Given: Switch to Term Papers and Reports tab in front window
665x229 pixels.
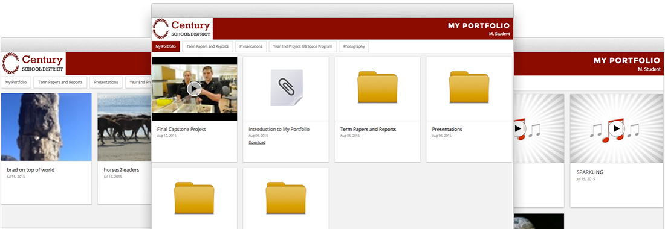Looking at the screenshot, I should pyautogui.click(x=208, y=46).
